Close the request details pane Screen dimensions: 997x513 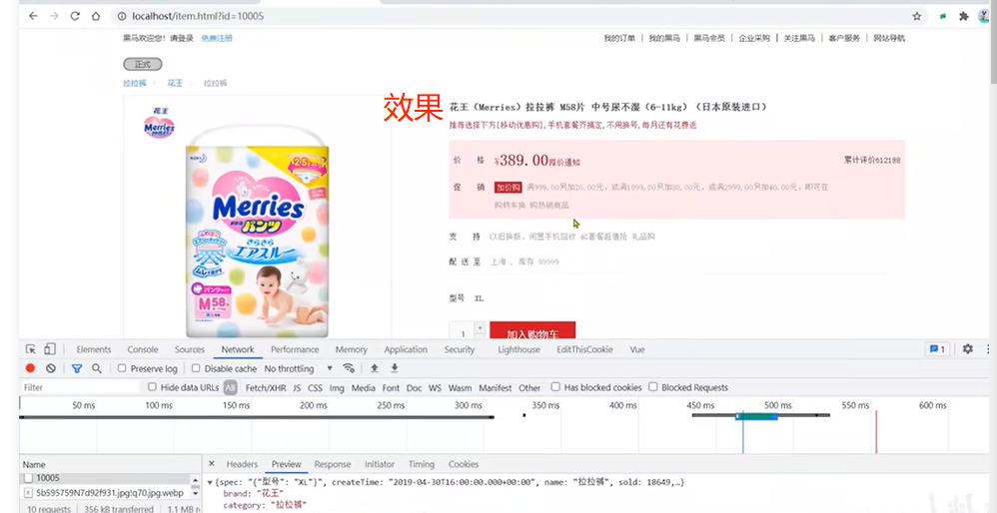(212, 464)
